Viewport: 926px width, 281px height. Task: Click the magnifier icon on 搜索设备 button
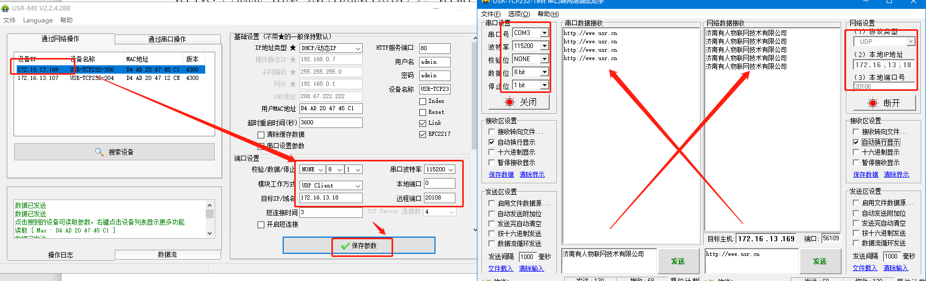click(99, 152)
